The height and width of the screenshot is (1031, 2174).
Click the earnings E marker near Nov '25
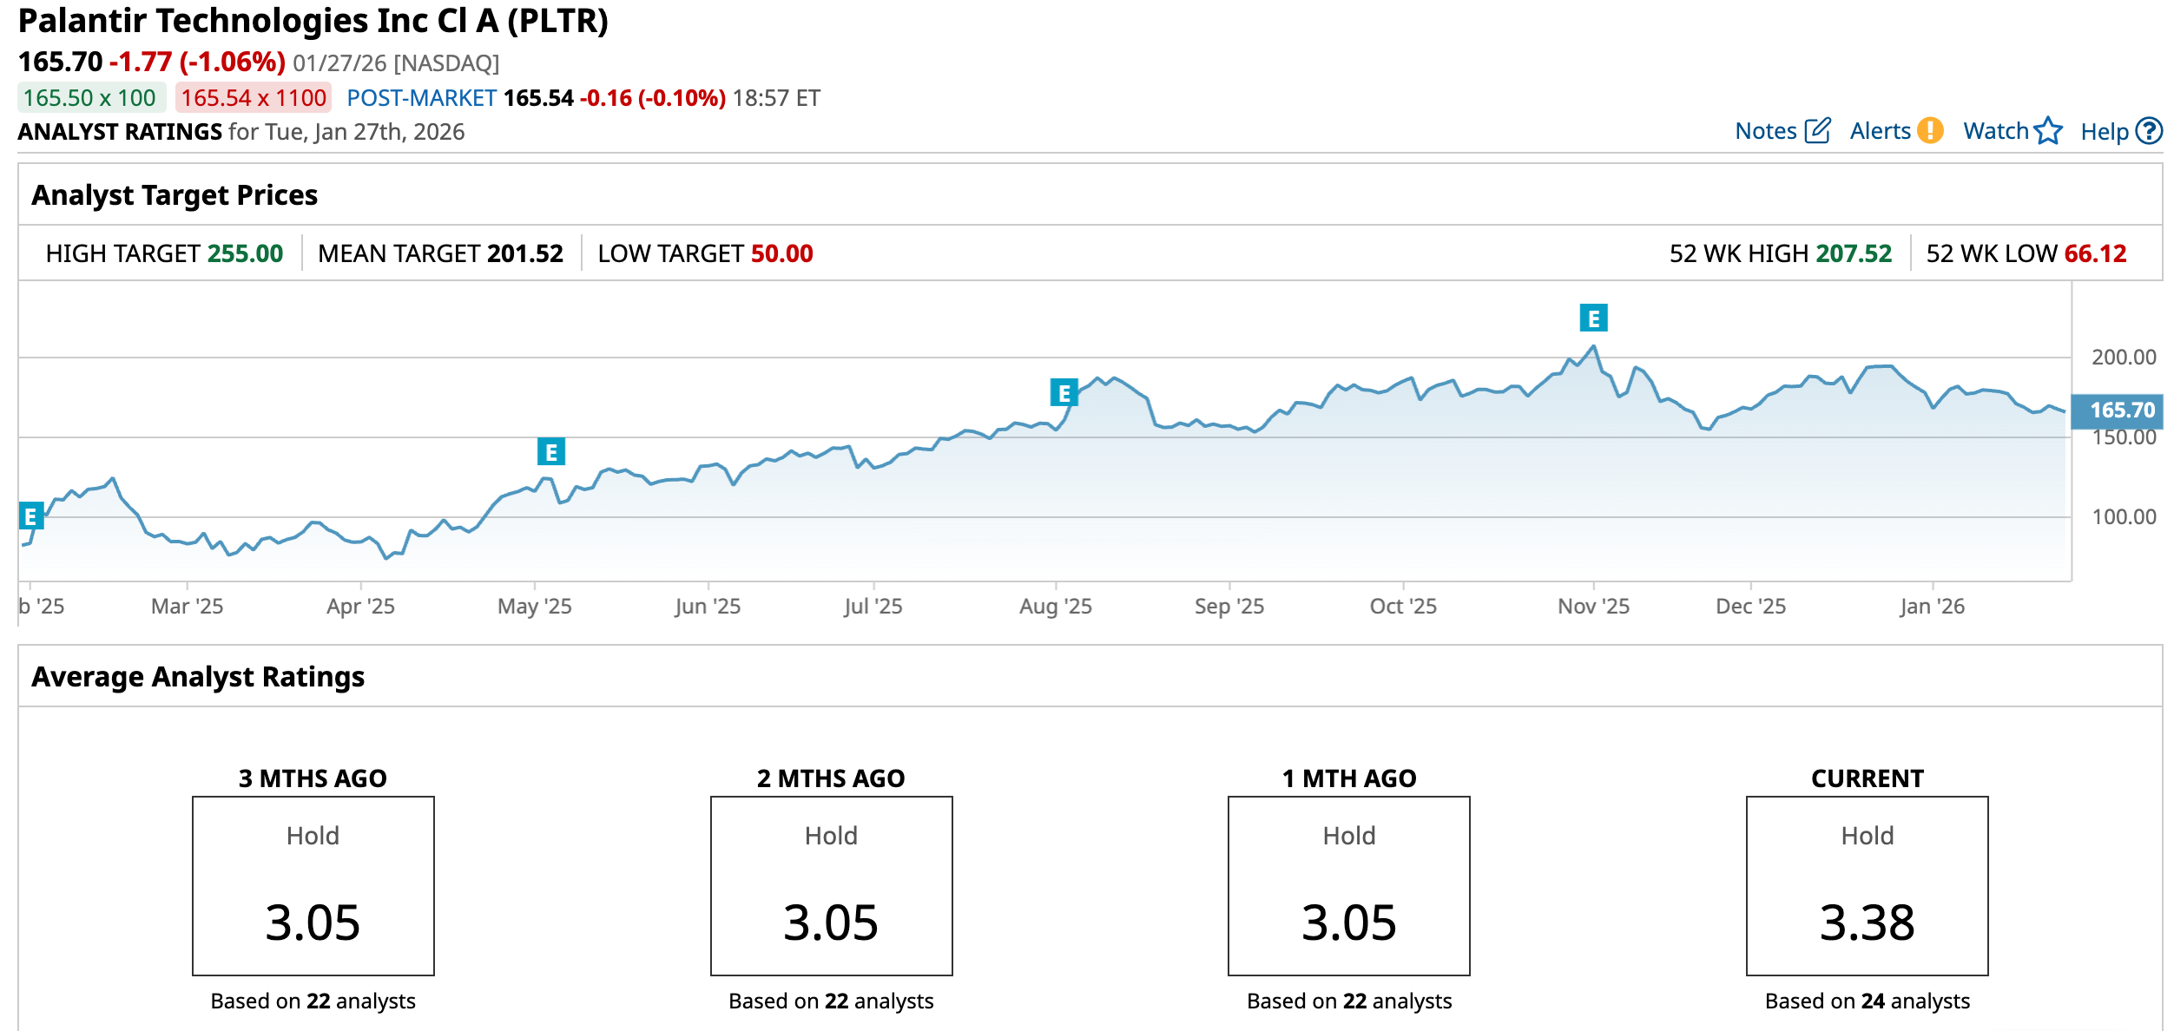[x=1593, y=318]
